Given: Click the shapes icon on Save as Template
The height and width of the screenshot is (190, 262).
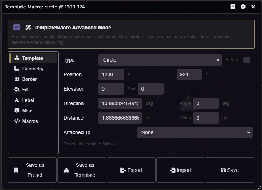Looking at the screenshot, I should (66, 170).
